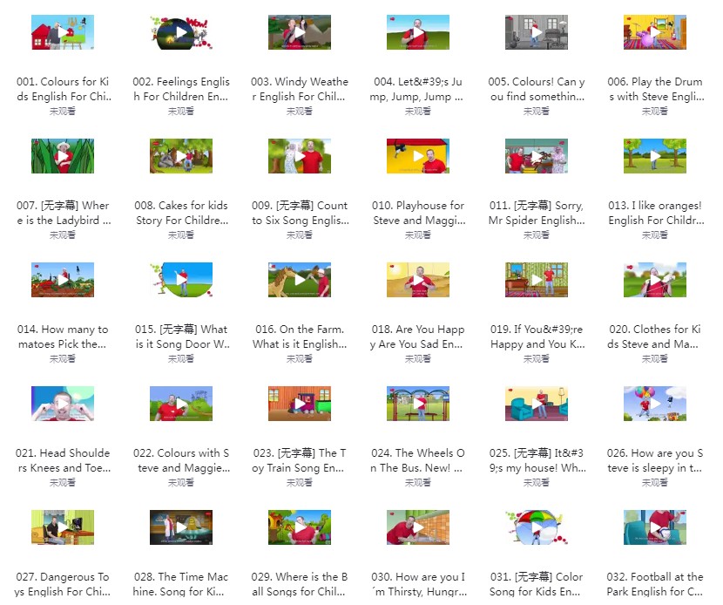
Task: Open title '003. Windy Weather English For Chil...'
Action: pyautogui.click(x=300, y=89)
